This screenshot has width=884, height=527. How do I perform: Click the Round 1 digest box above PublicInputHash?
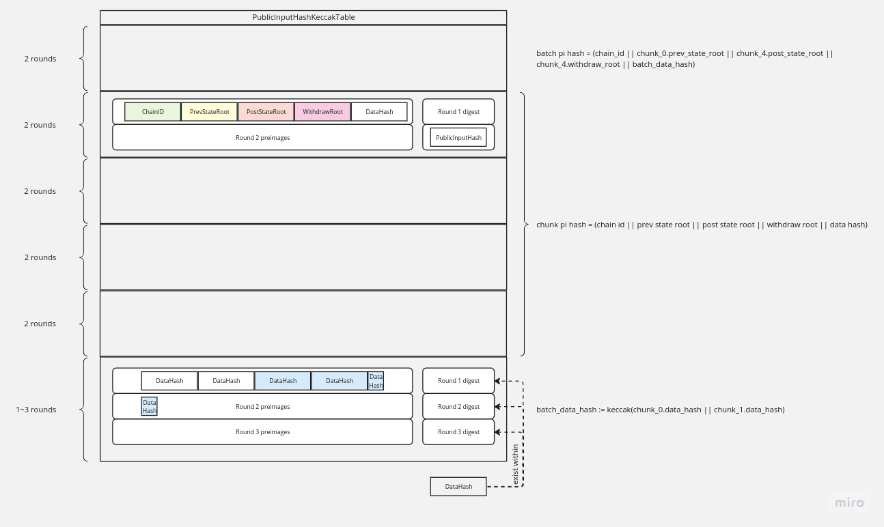pos(458,112)
